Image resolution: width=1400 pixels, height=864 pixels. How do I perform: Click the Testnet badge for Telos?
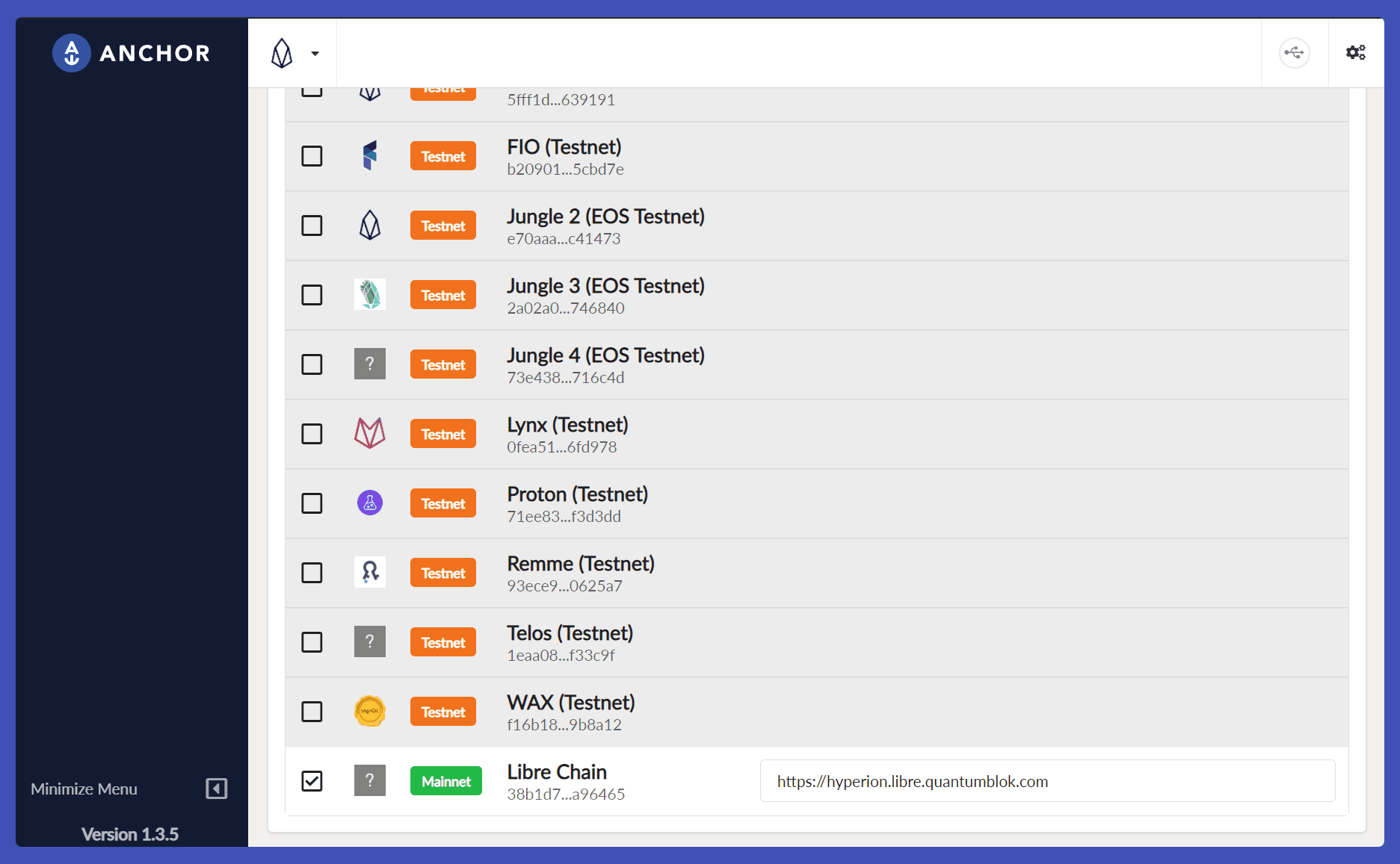click(443, 642)
